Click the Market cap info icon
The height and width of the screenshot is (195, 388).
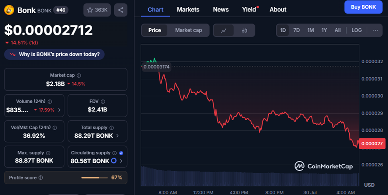(x=79, y=76)
